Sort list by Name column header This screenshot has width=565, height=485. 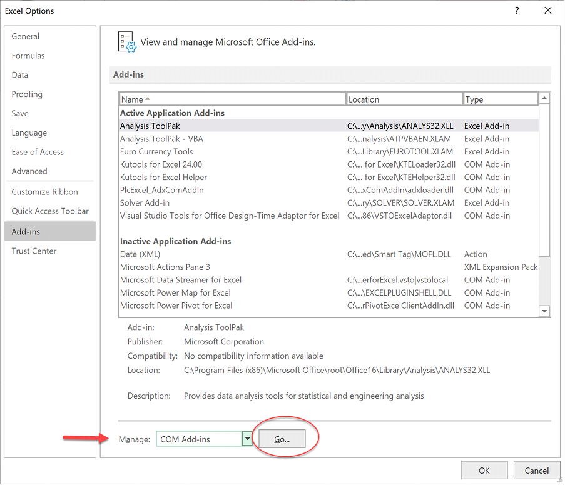click(232, 99)
